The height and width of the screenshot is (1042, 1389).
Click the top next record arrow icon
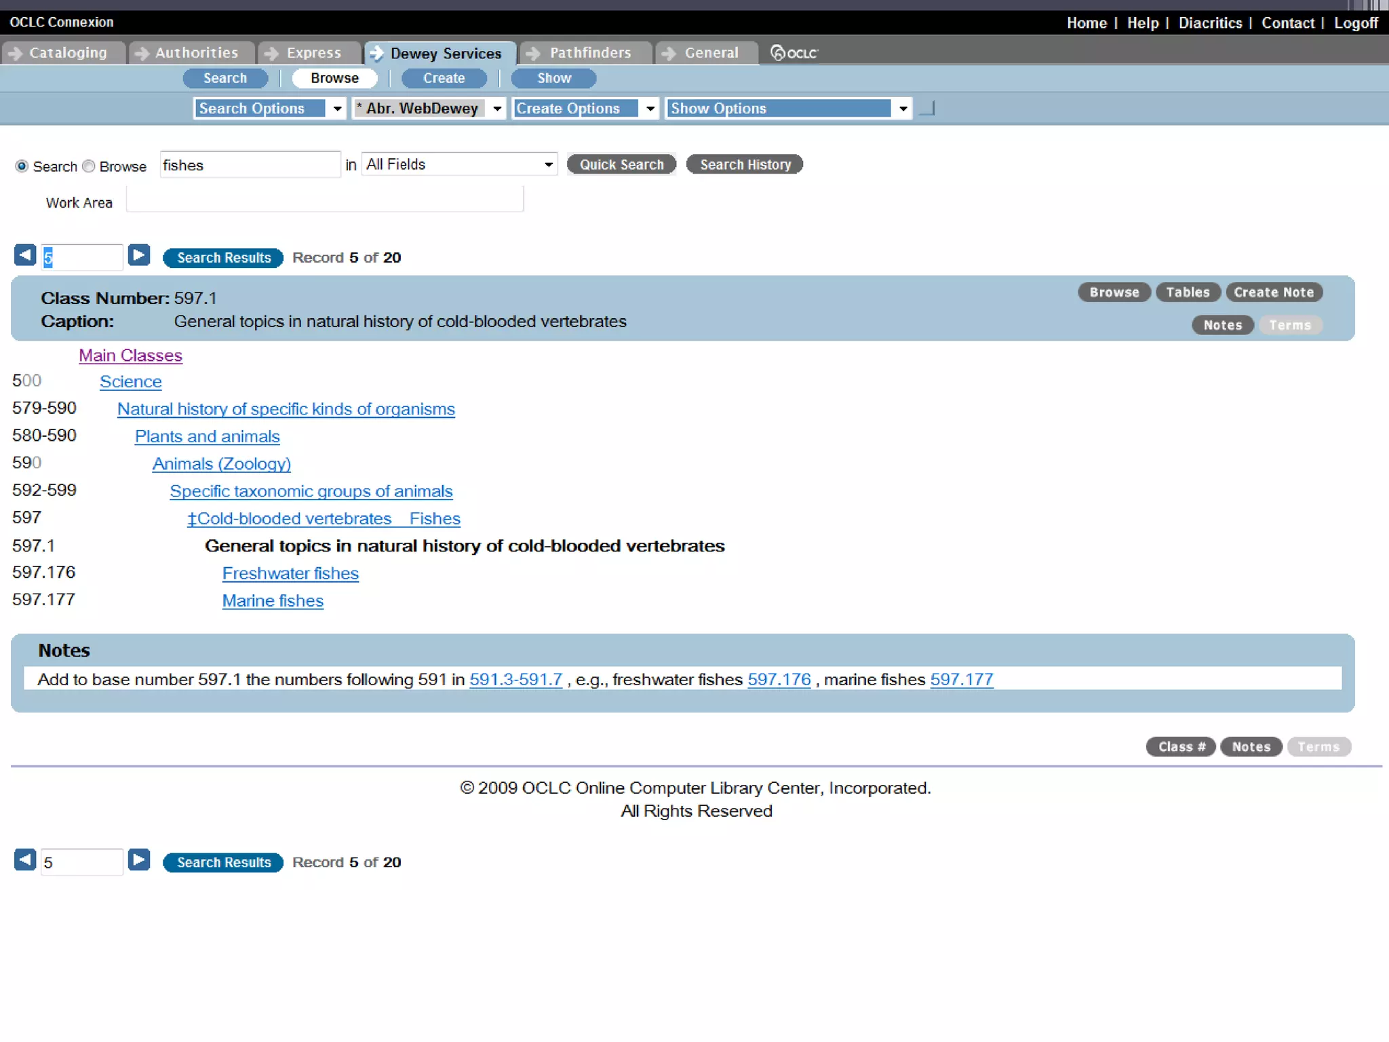coord(138,255)
